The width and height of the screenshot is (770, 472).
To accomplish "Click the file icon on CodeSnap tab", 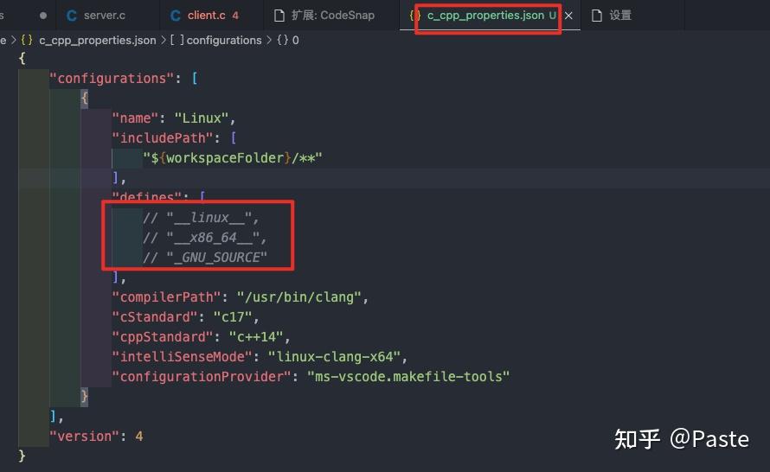I will tap(279, 16).
